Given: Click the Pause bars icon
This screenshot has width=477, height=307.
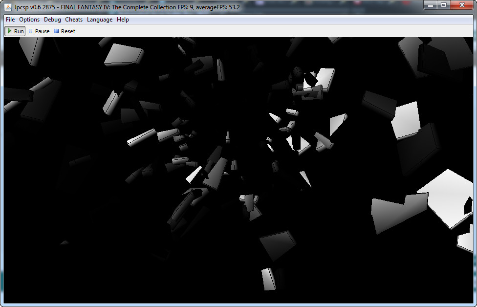Looking at the screenshot, I should (31, 31).
